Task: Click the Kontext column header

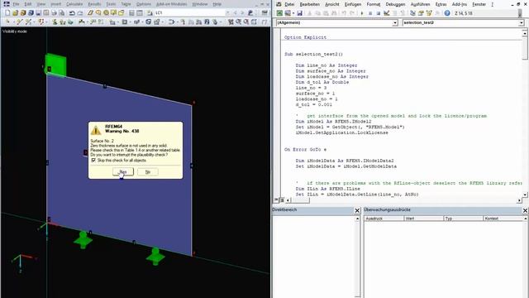Action: pos(503,219)
